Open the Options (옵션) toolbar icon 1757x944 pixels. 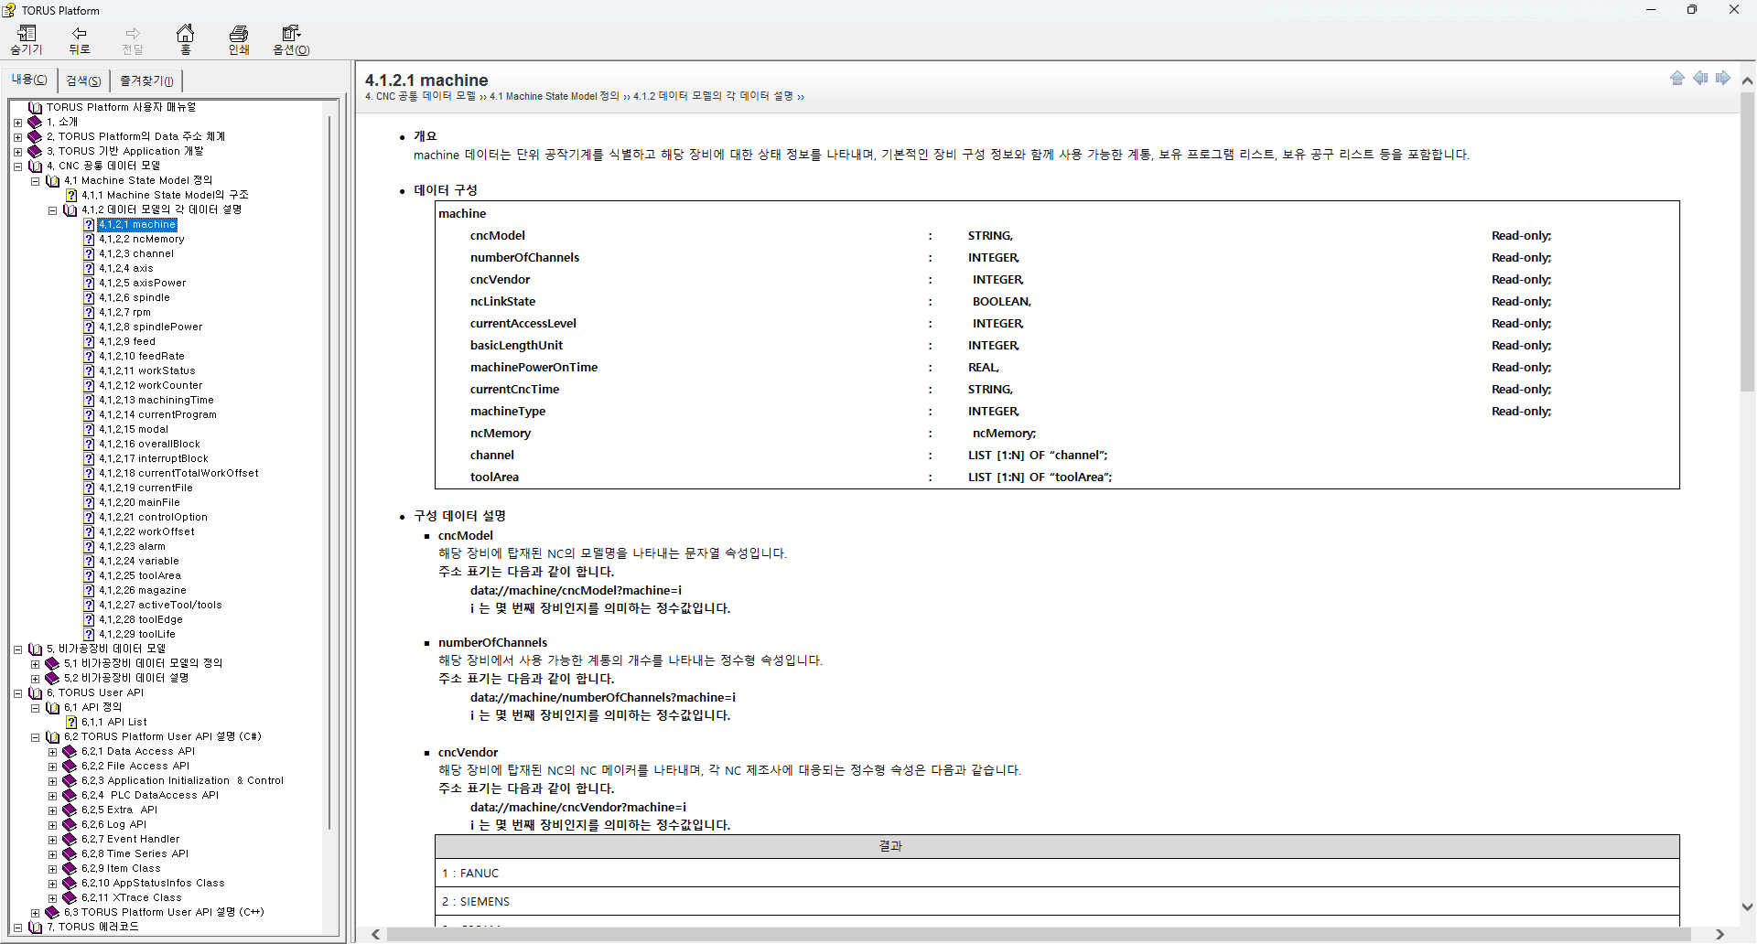[x=291, y=39]
